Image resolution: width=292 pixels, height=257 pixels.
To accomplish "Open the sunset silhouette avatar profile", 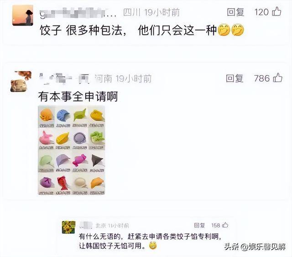I will (23, 15).
